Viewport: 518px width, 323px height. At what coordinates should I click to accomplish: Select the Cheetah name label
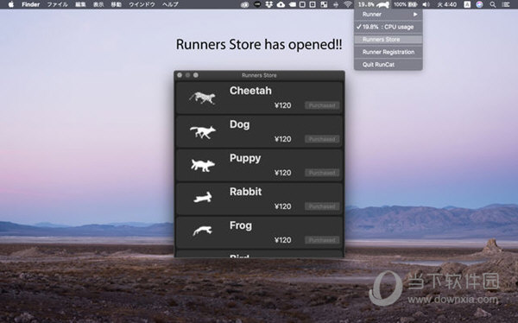pos(250,91)
